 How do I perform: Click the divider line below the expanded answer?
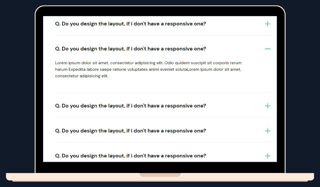[x=162, y=92]
